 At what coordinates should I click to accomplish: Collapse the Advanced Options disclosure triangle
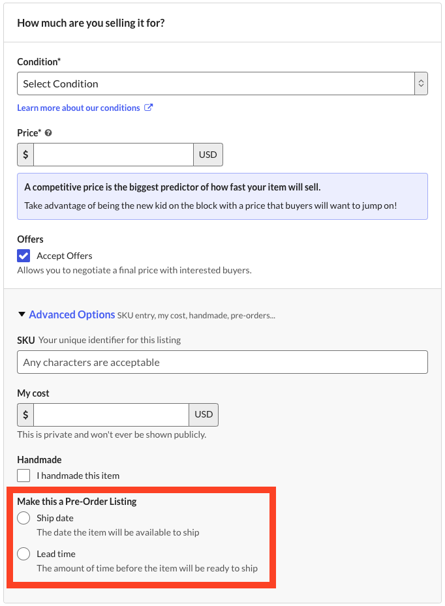click(22, 315)
